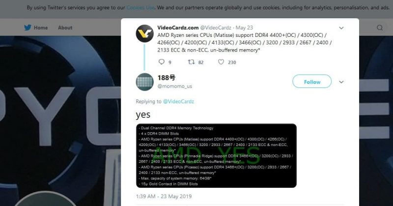The height and width of the screenshot is (206, 393).
Task: Open the VideoCardz.com author name
Action: click(x=178, y=28)
